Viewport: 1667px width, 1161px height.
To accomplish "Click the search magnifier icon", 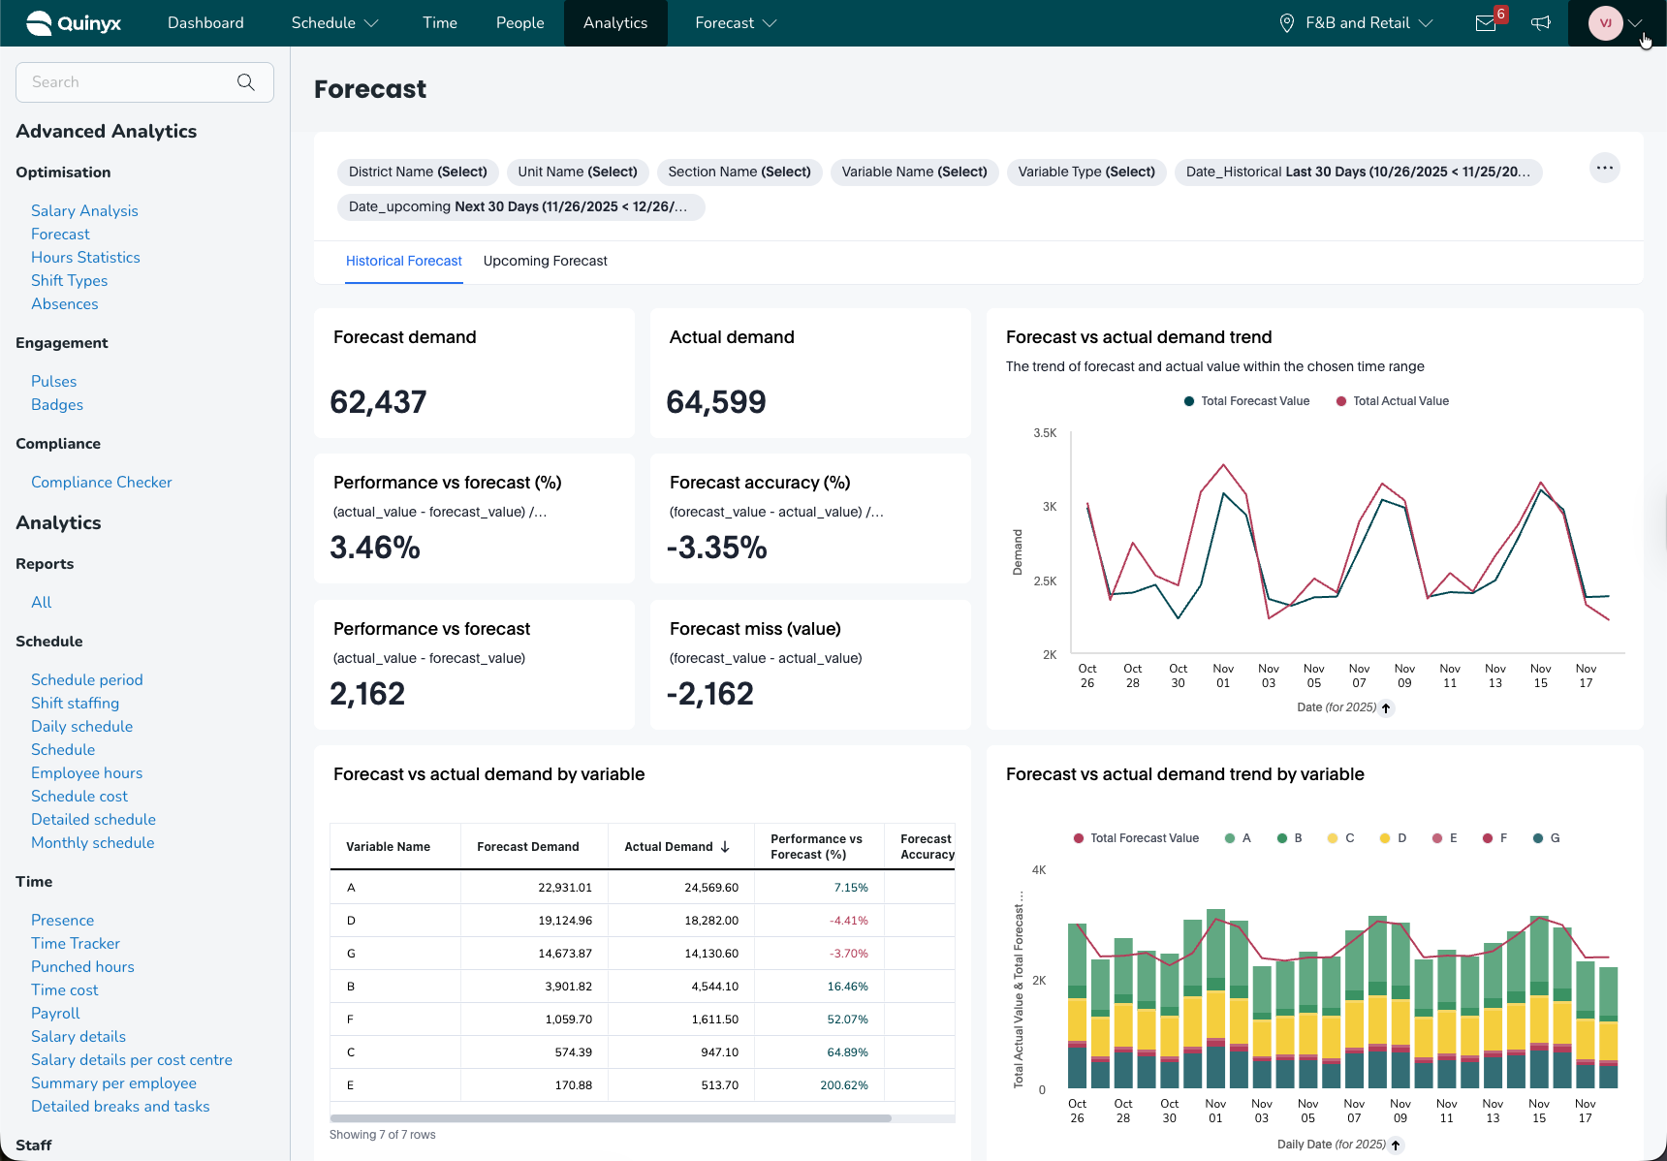I will coord(246,82).
